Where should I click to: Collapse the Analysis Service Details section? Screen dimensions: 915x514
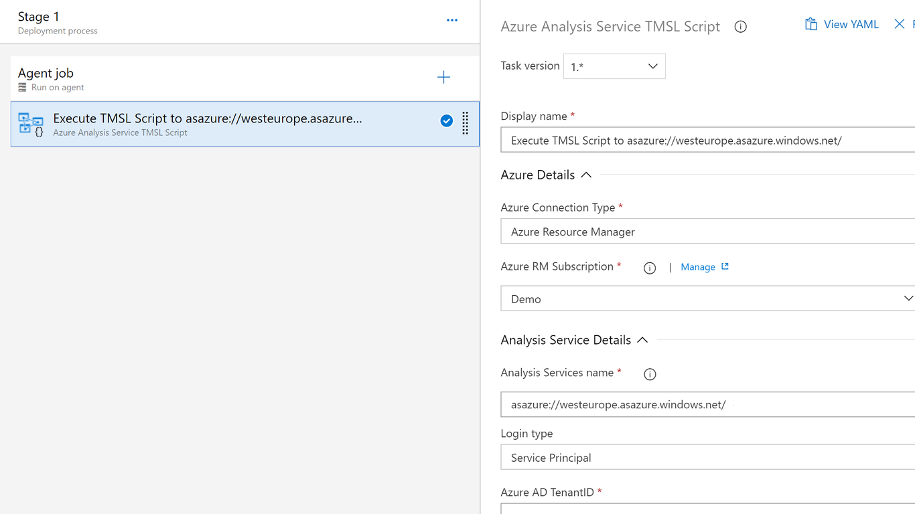coord(642,340)
